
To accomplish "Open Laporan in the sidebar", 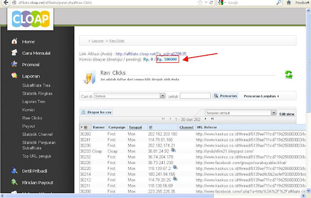I will (31, 76).
